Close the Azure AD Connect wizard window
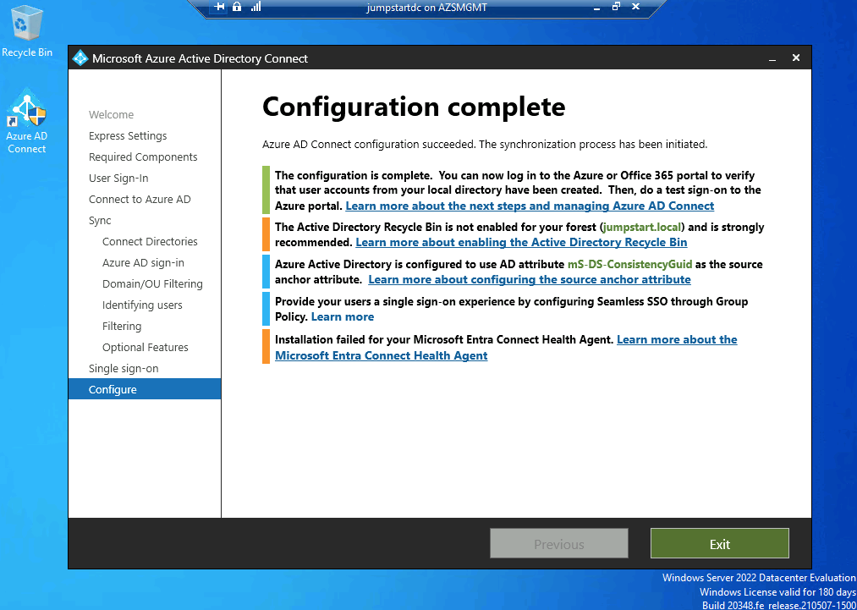 pos(796,58)
